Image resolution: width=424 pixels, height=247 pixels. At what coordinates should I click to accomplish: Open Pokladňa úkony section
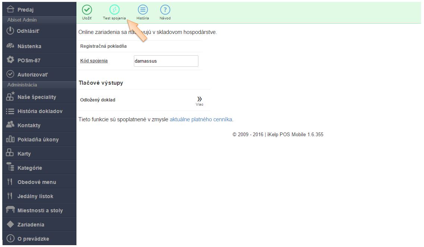coord(38,140)
